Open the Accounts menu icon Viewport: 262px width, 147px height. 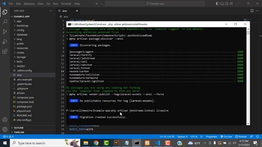click(5, 120)
